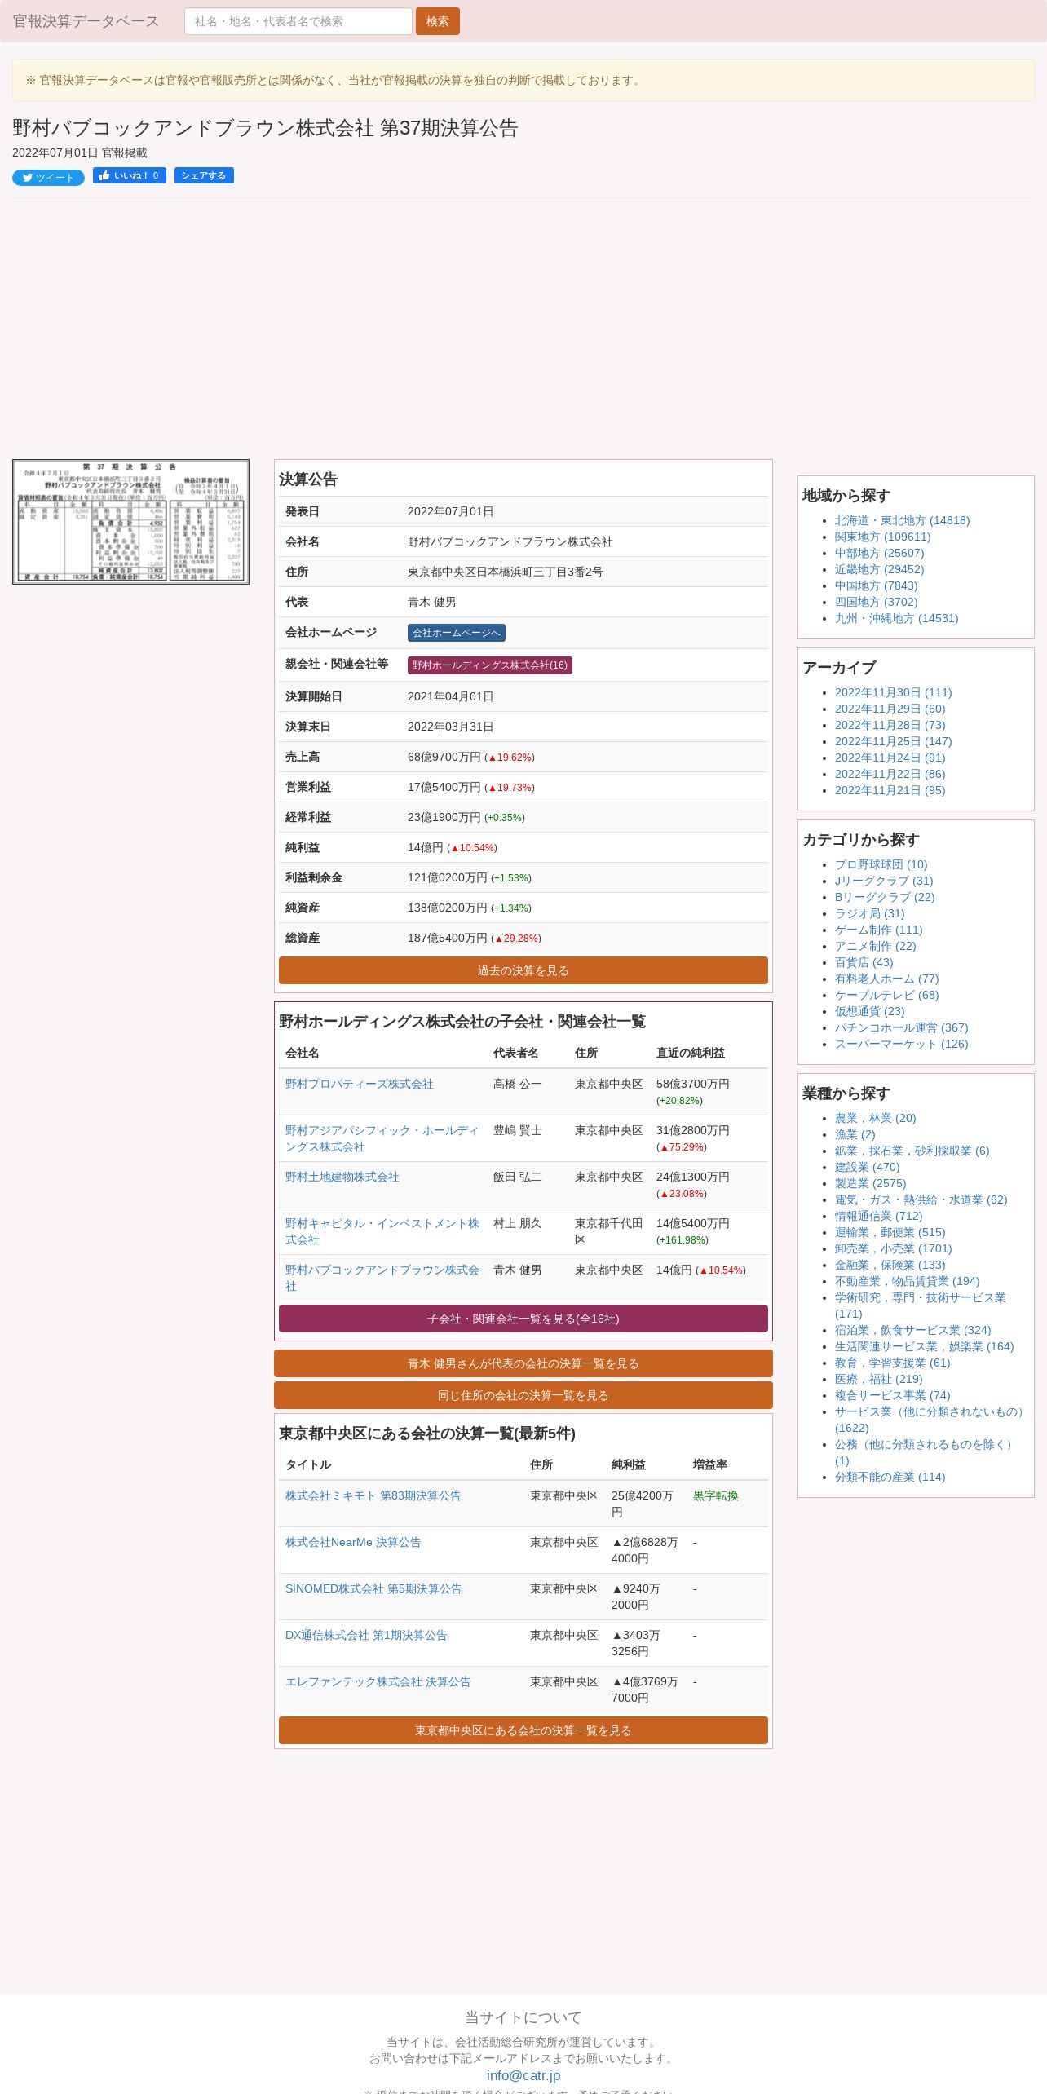1047x2094 pixels.
Task: Open 有料老人ホーム (77) category
Action: point(886,979)
